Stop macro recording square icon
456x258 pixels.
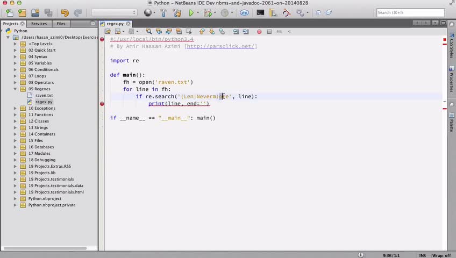pyautogui.click(x=269, y=31)
